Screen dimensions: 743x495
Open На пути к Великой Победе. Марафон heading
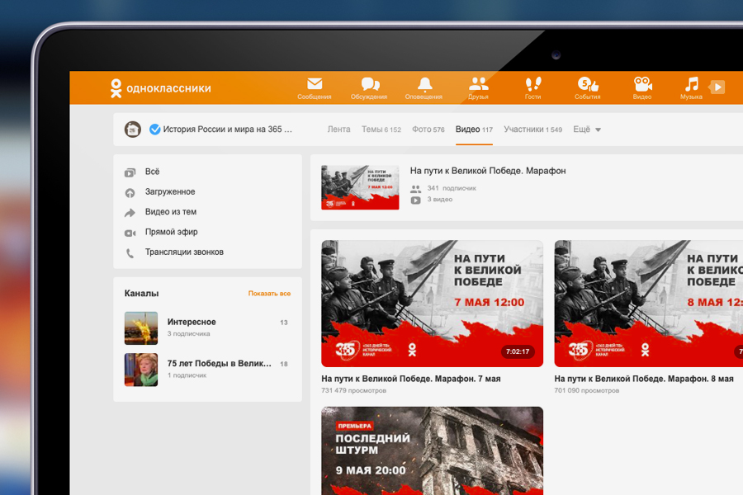[488, 171]
